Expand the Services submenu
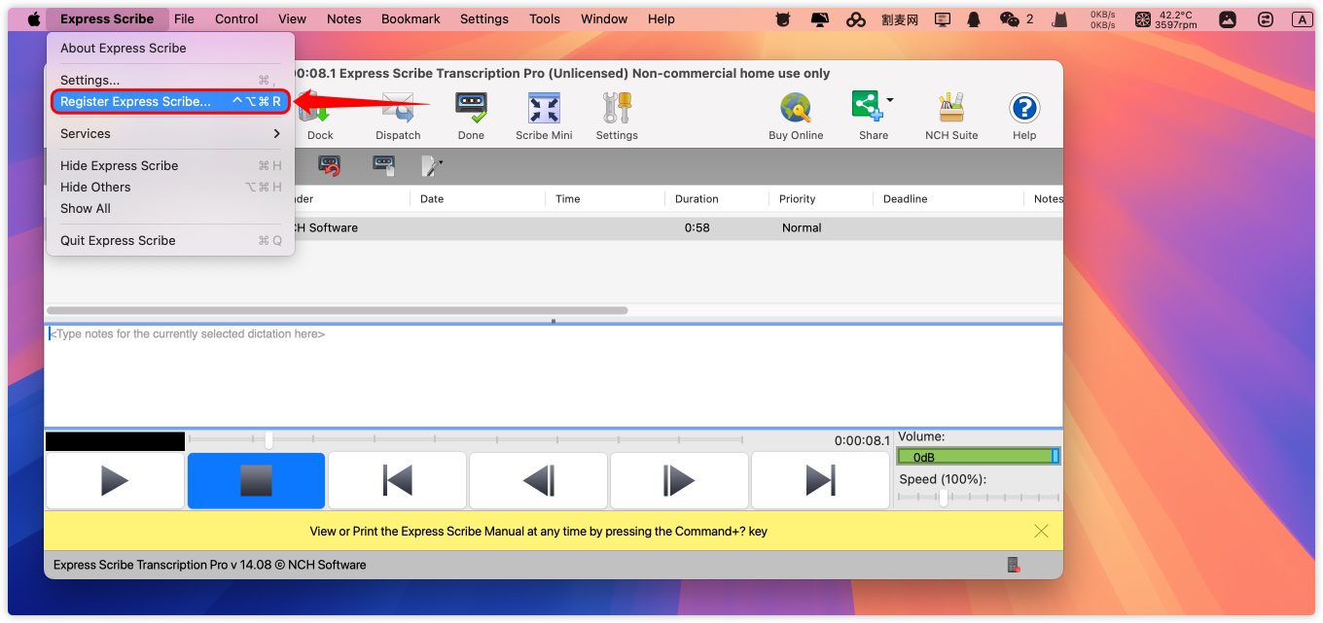Screen dimensions: 1323x623 click(170, 134)
